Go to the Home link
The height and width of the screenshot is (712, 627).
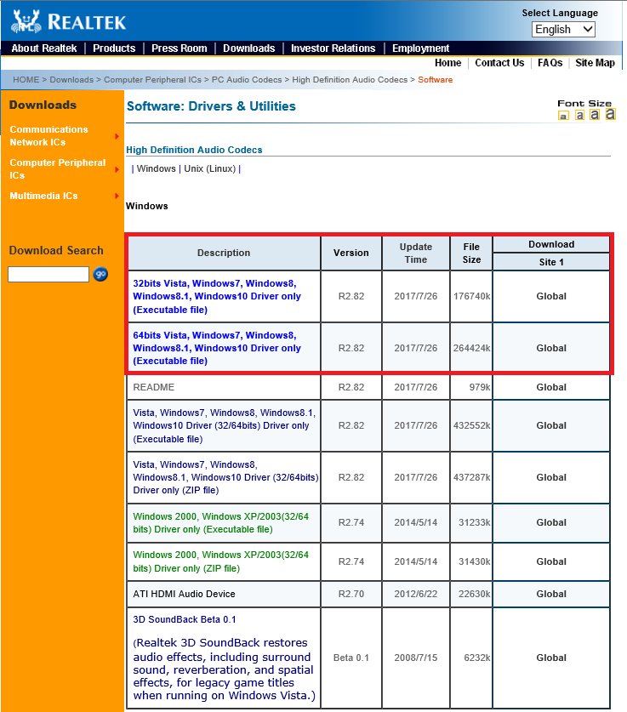click(447, 63)
